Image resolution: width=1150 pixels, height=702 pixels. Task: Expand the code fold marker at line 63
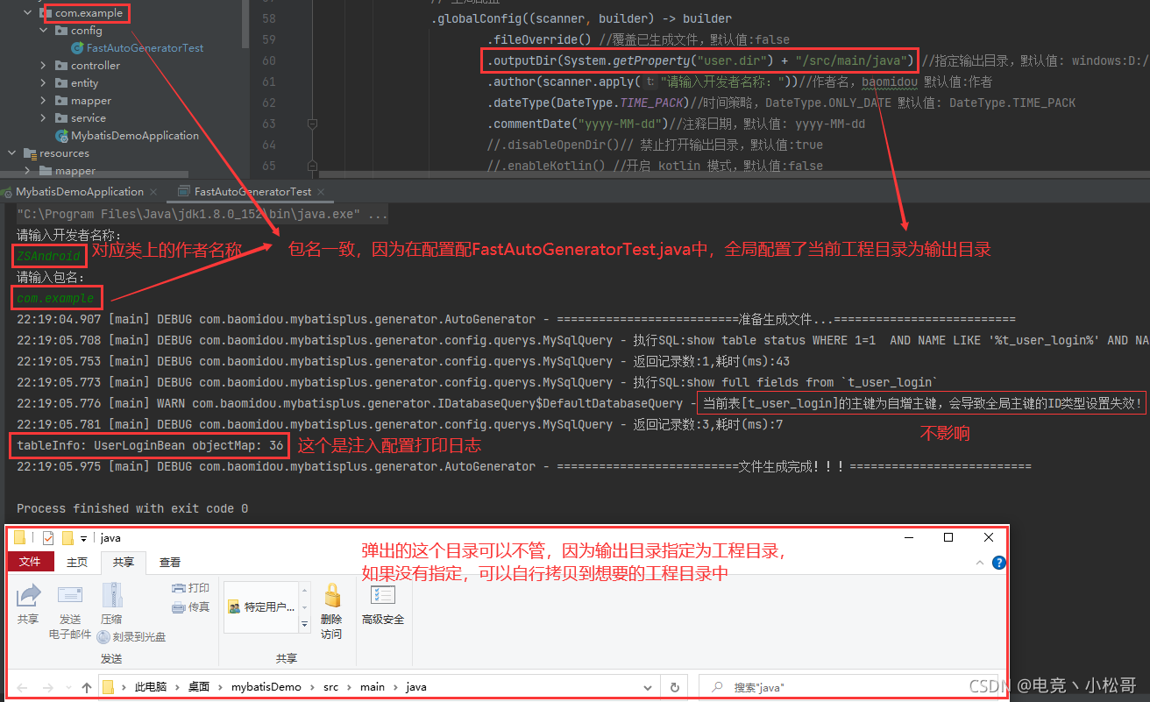(312, 123)
